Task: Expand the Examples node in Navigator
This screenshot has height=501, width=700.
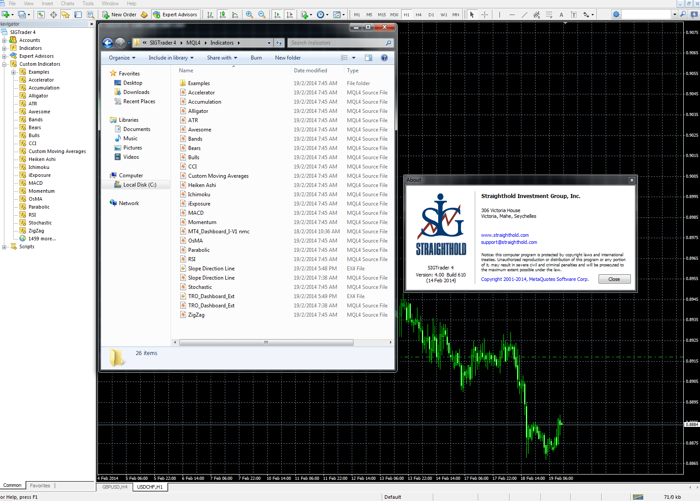Action: click(13, 72)
